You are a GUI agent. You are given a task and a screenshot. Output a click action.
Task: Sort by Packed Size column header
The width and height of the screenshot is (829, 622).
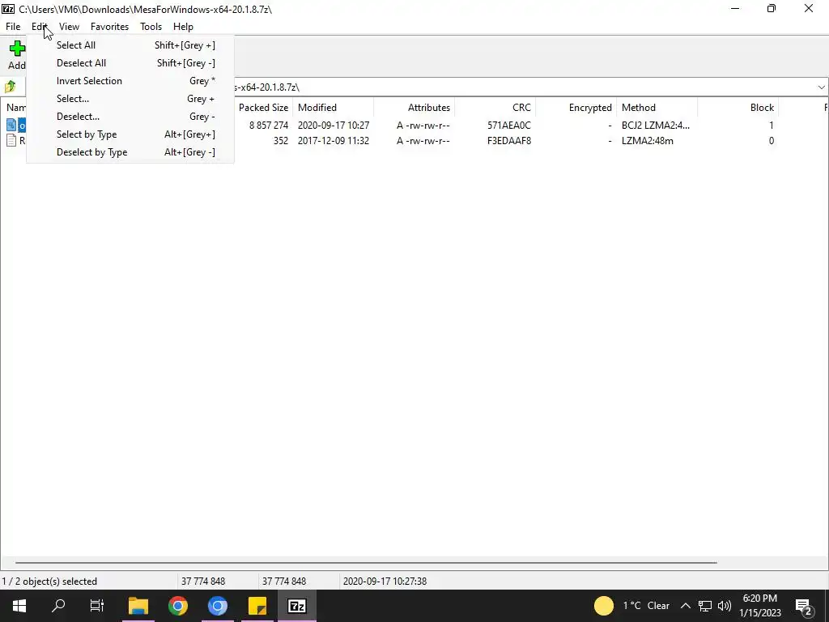tap(263, 108)
